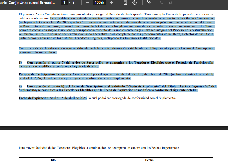Click the bold text 'Período de Participación Temprana'
This screenshot has width=228, height=162.
(x=45, y=74)
